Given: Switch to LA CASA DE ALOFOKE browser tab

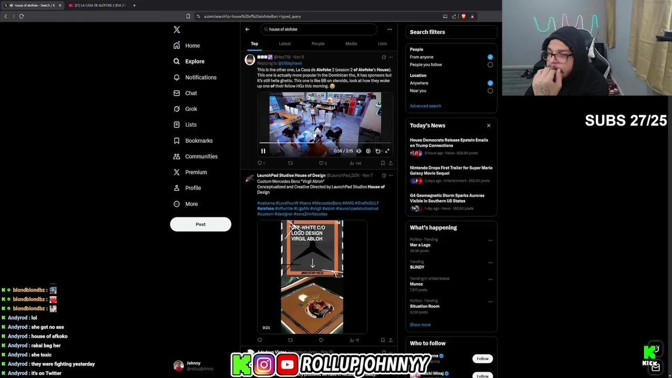Looking at the screenshot, I should (x=98, y=5).
